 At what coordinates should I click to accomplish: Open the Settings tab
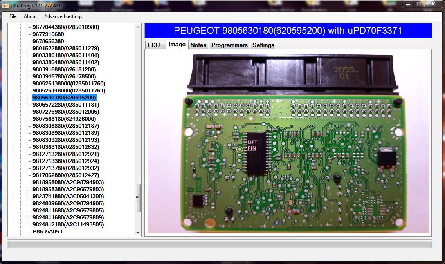[263, 45]
